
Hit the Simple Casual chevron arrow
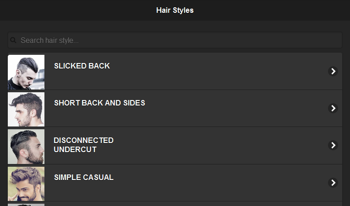pyautogui.click(x=333, y=182)
